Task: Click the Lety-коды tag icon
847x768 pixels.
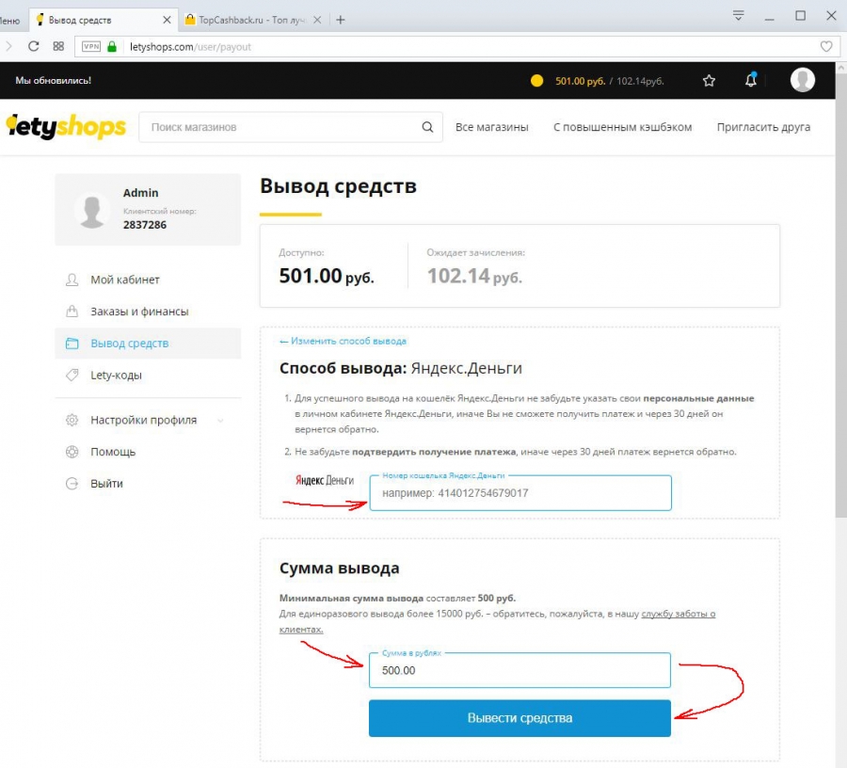Action: tap(72, 375)
